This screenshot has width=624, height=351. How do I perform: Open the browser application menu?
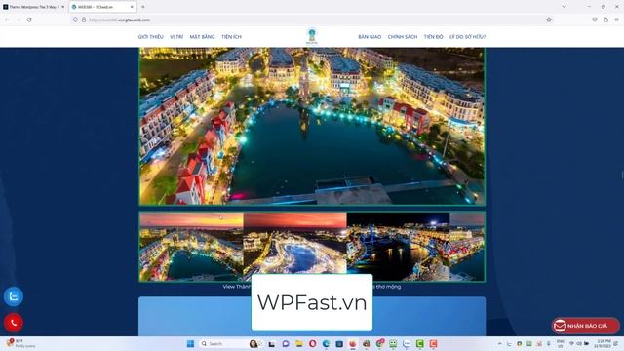[x=617, y=19]
